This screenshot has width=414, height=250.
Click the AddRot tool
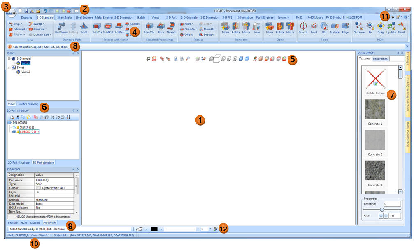[132, 24]
